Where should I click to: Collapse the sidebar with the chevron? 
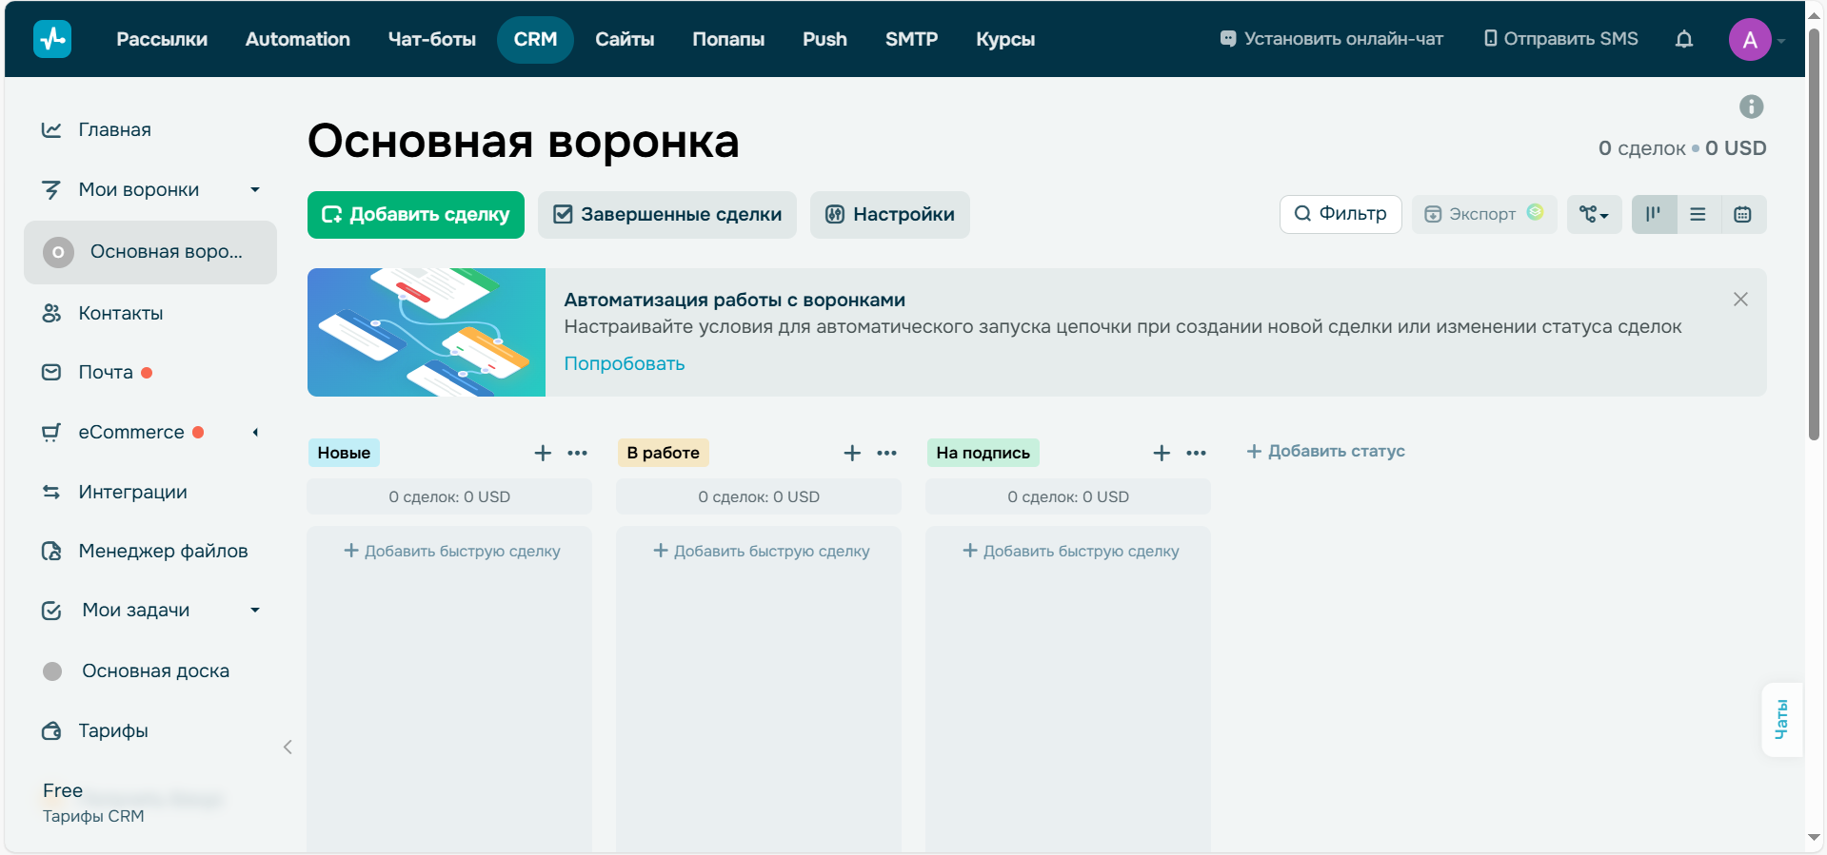(x=288, y=748)
